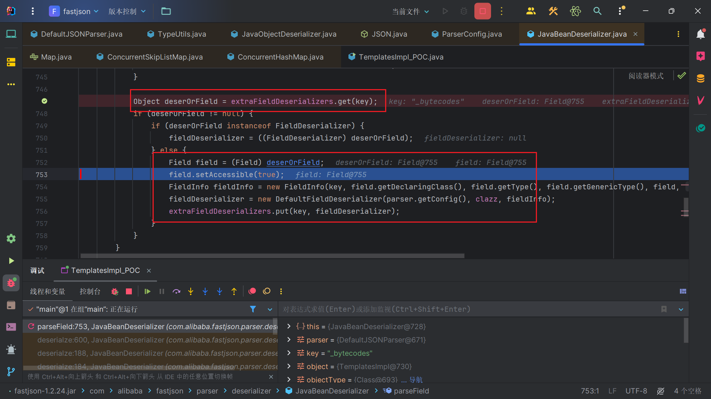Open ConcurrentSkipListMap.java tab
The image size is (711, 399).
tap(150, 57)
